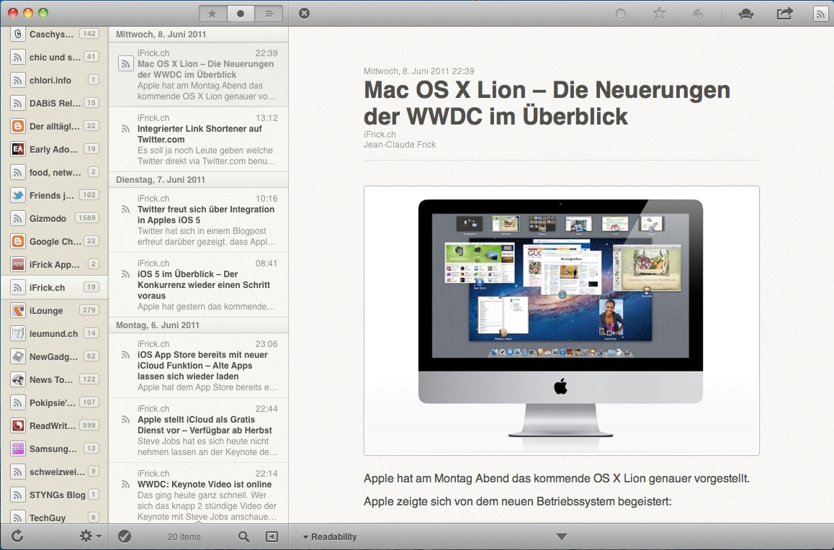Image resolution: width=834 pixels, height=550 pixels.
Task: Click the refresh feeds icon
Action: 17,536
